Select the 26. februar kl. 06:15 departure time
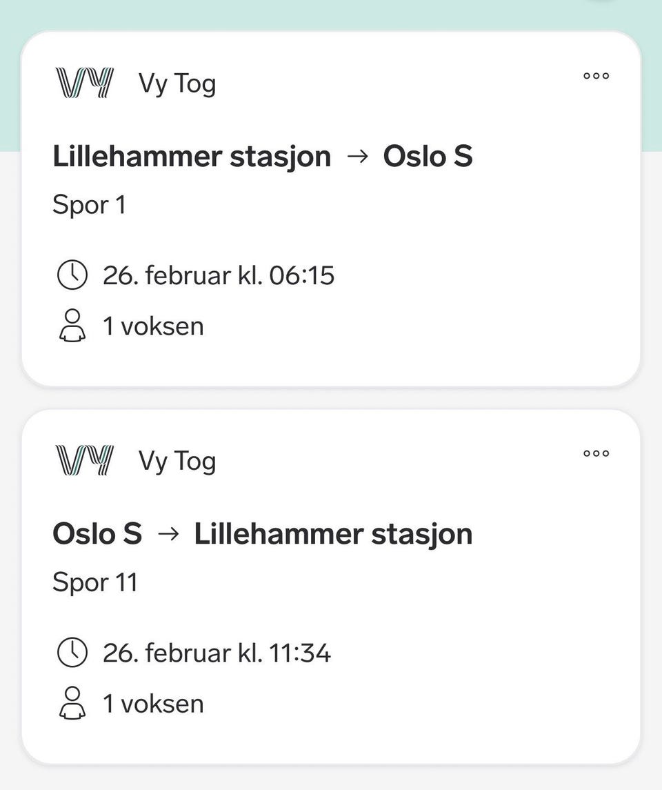This screenshot has width=662, height=790. tap(218, 275)
